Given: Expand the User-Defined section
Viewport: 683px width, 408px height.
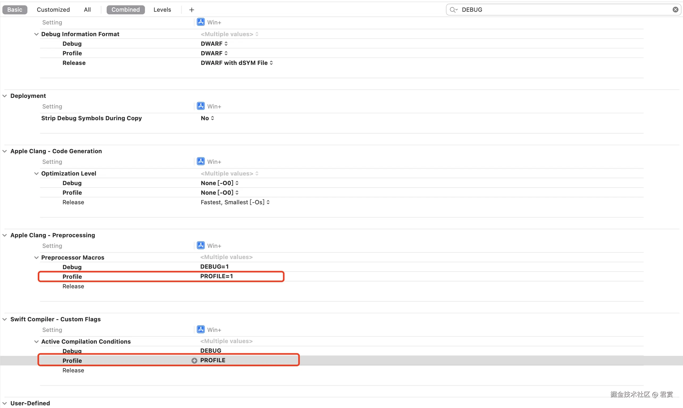Looking at the screenshot, I should coord(5,403).
